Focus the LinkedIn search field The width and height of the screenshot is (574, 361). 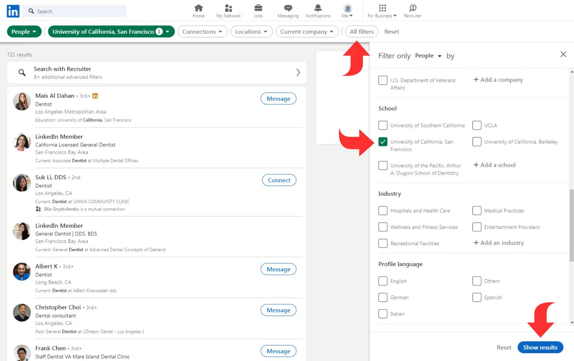point(75,11)
